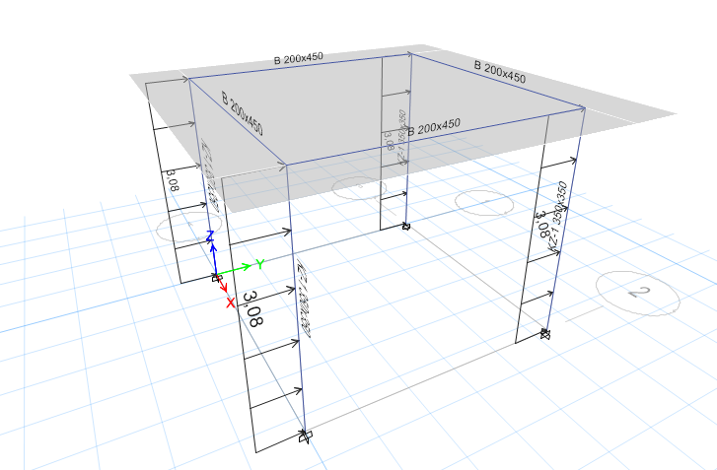Select the largest bold 3,08 load value
717x470 pixels.
coord(252,308)
